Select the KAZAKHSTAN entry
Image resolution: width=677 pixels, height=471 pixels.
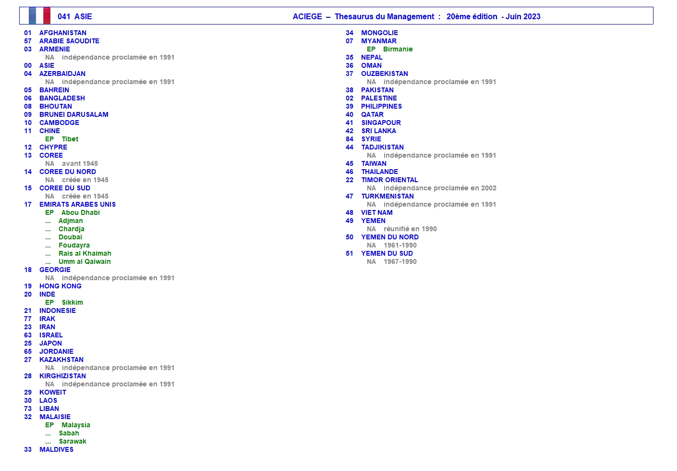tap(61, 359)
